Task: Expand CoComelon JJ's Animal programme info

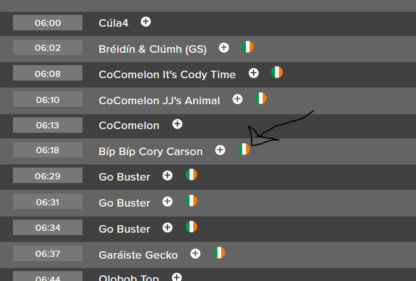Action: [x=237, y=99]
